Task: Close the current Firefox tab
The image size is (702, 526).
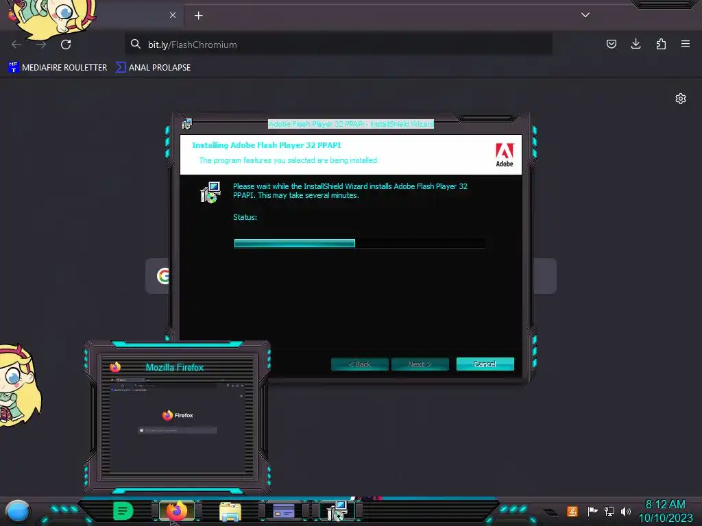Action: point(173,15)
